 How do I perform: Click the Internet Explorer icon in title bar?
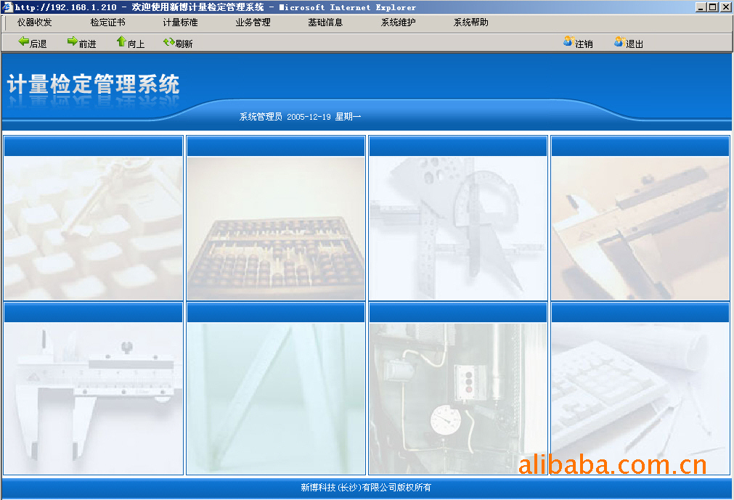[x=7, y=7]
